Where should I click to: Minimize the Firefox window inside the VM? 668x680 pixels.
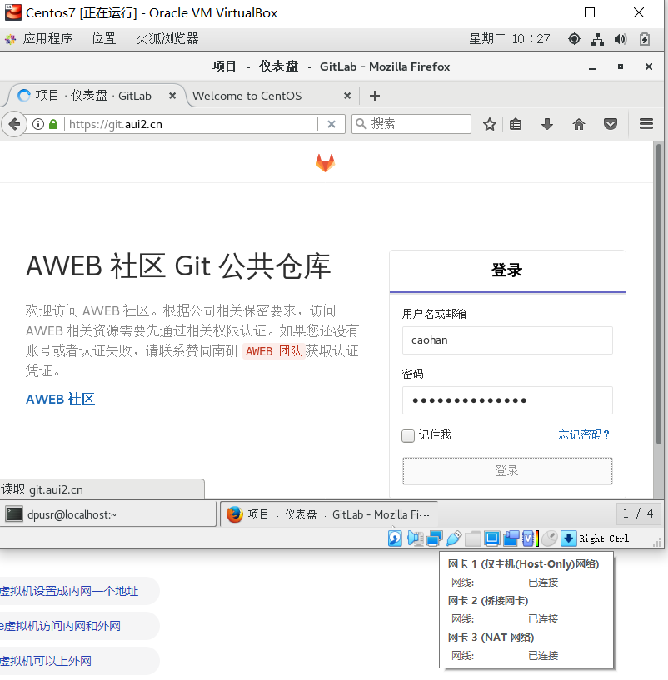pyautogui.click(x=592, y=67)
